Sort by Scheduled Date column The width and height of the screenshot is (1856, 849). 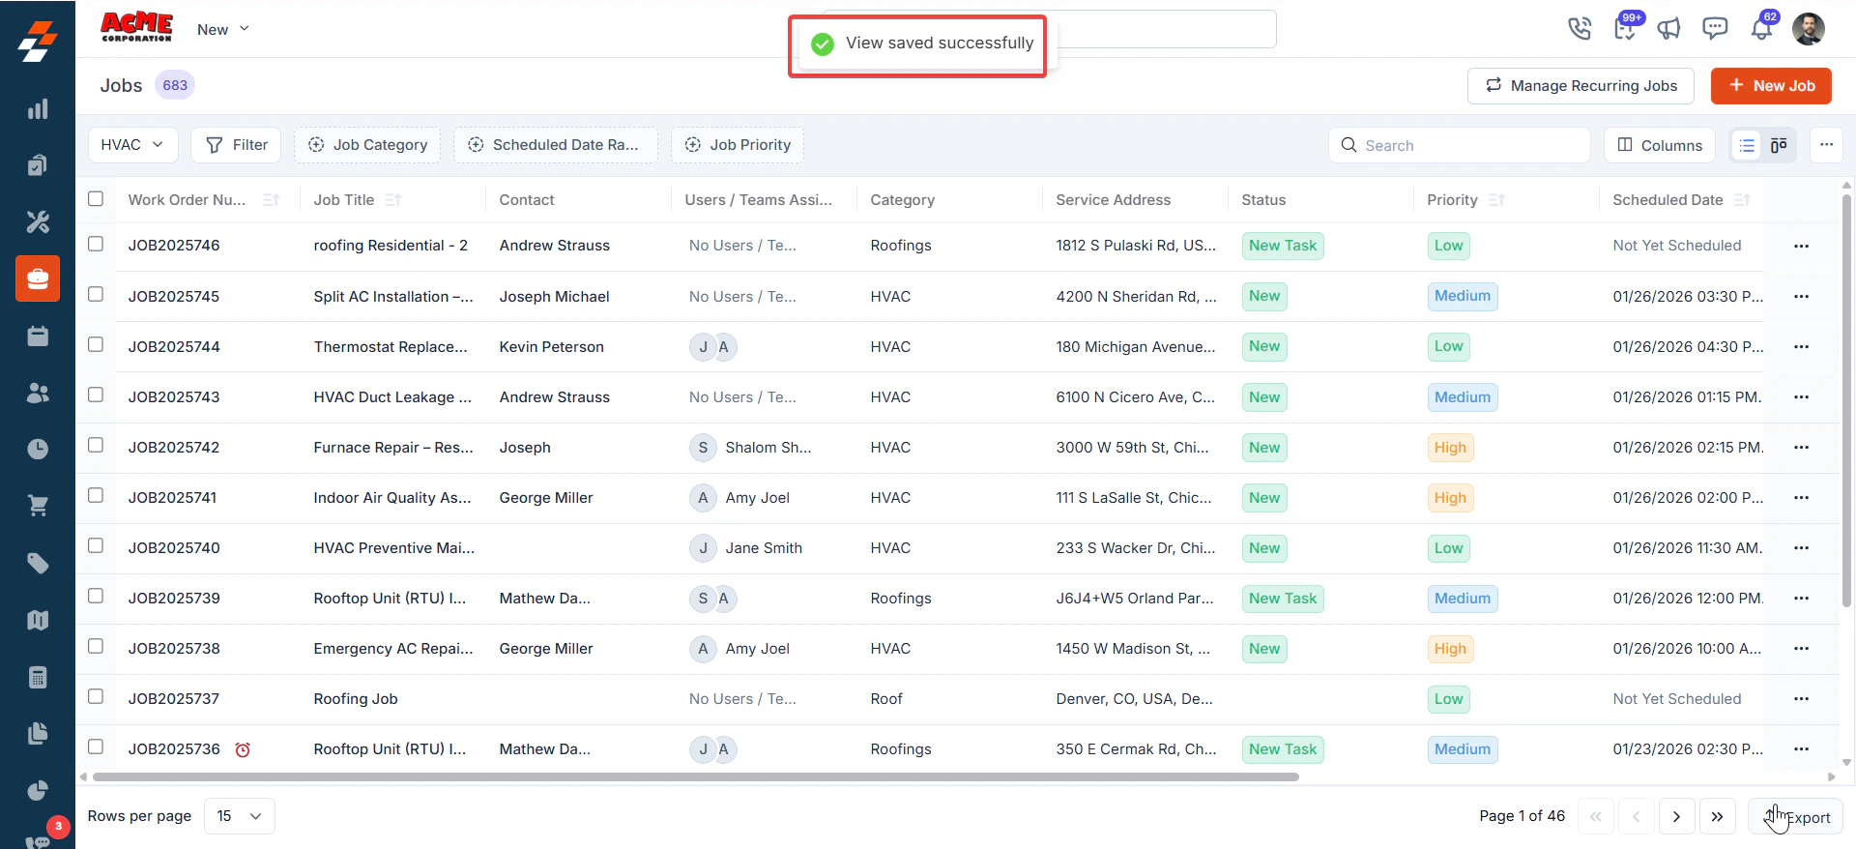(x=1742, y=200)
